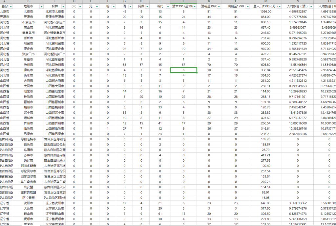Open the 地级市 column filter dropdown
This screenshot has height=226, width=336.
click(41, 7)
